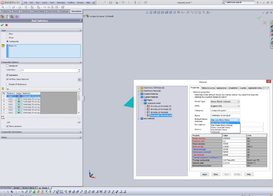Enable the Sandwich checkbox
Image resolution: width=273 pixels, height=196 pixels.
click(8, 66)
